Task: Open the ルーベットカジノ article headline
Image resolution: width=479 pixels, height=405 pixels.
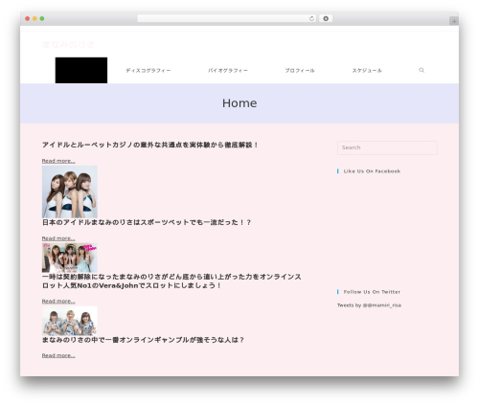Action: (150, 145)
